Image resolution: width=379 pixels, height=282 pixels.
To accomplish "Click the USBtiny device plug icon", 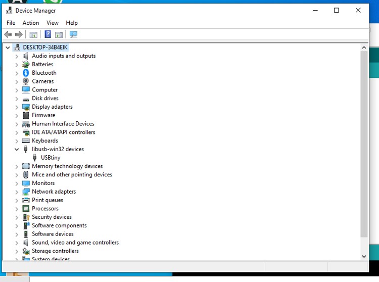I will click(34, 158).
